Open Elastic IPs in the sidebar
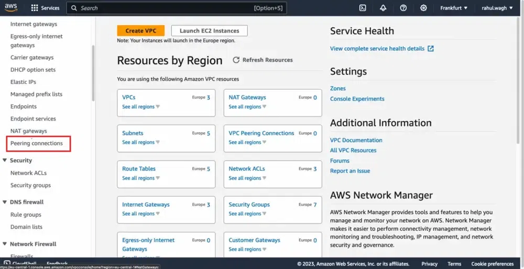The height and width of the screenshot is (269, 524). [x=24, y=82]
